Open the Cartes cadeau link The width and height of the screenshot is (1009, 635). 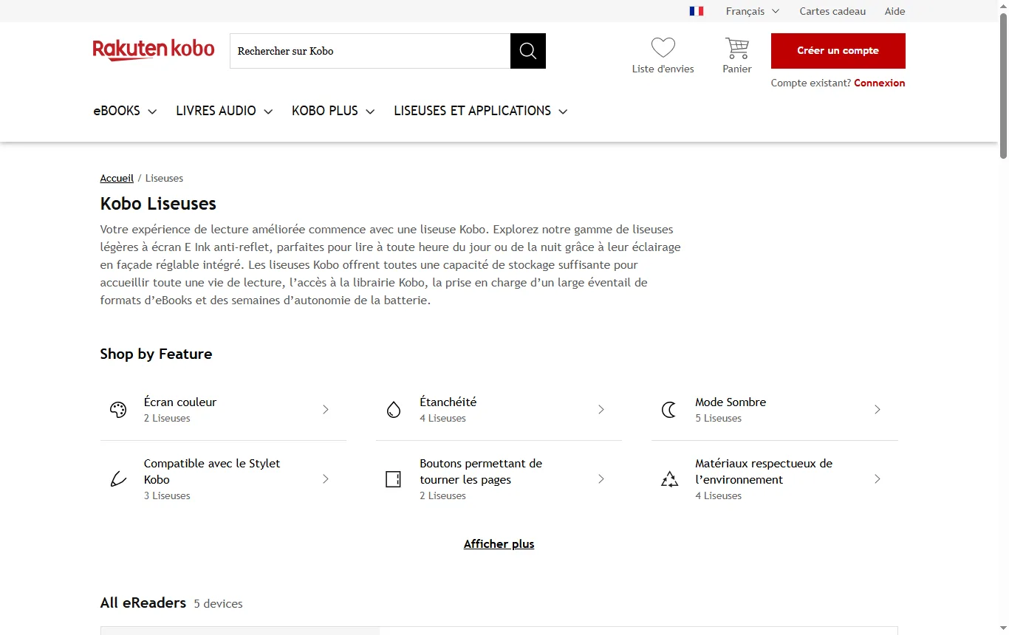click(x=832, y=11)
